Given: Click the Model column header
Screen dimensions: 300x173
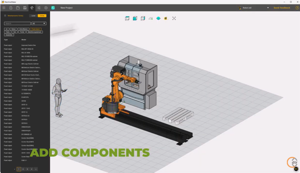Looking at the screenshot, I should coord(24,40).
